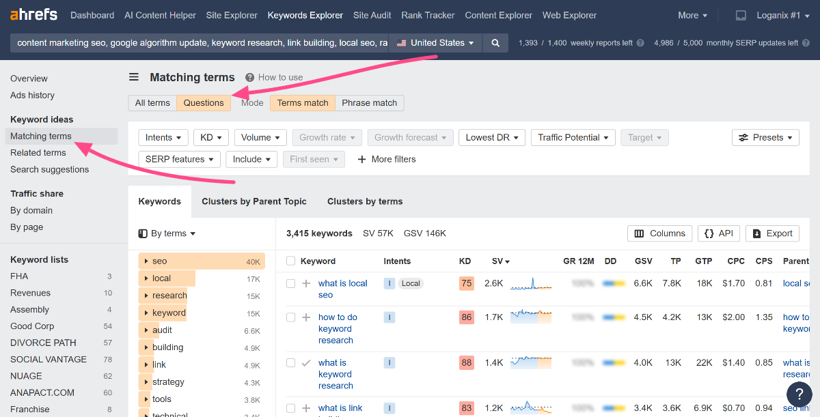Click the SV trend chart for 'what is local seo'
820x417 pixels.
pos(531,283)
